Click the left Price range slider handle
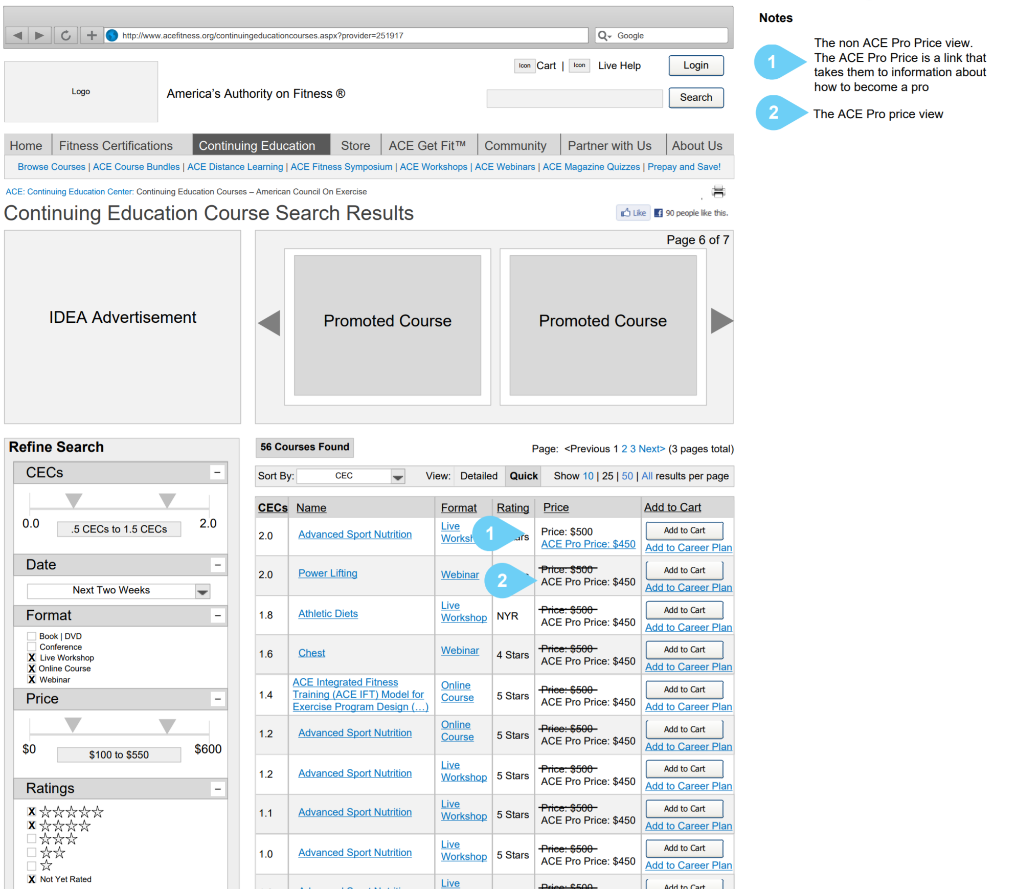This screenshot has width=1016, height=889. 73,725
